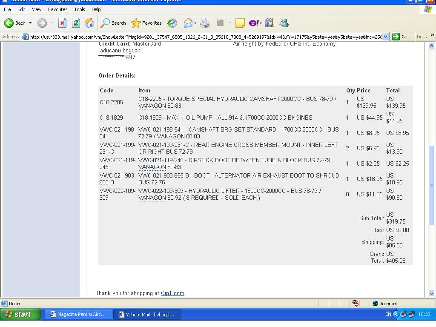Expand the Mail toolbar dropdown arrow
This screenshot has width=436, height=327.
pyautogui.click(x=195, y=23)
